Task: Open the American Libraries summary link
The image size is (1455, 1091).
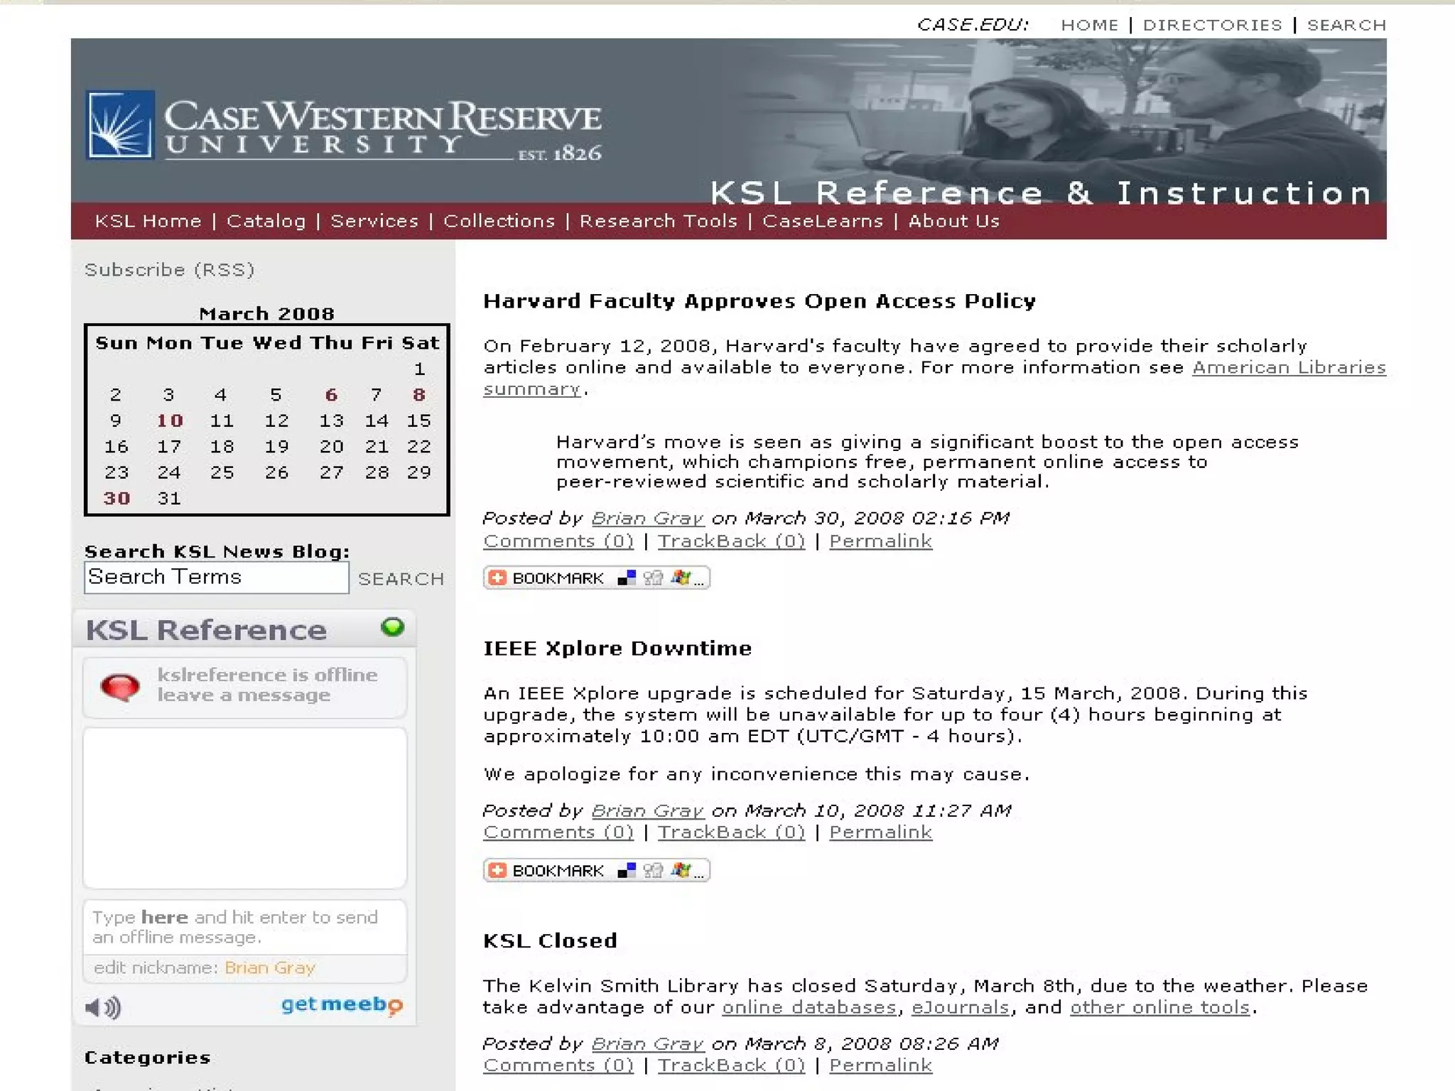Action: [x=1288, y=368]
